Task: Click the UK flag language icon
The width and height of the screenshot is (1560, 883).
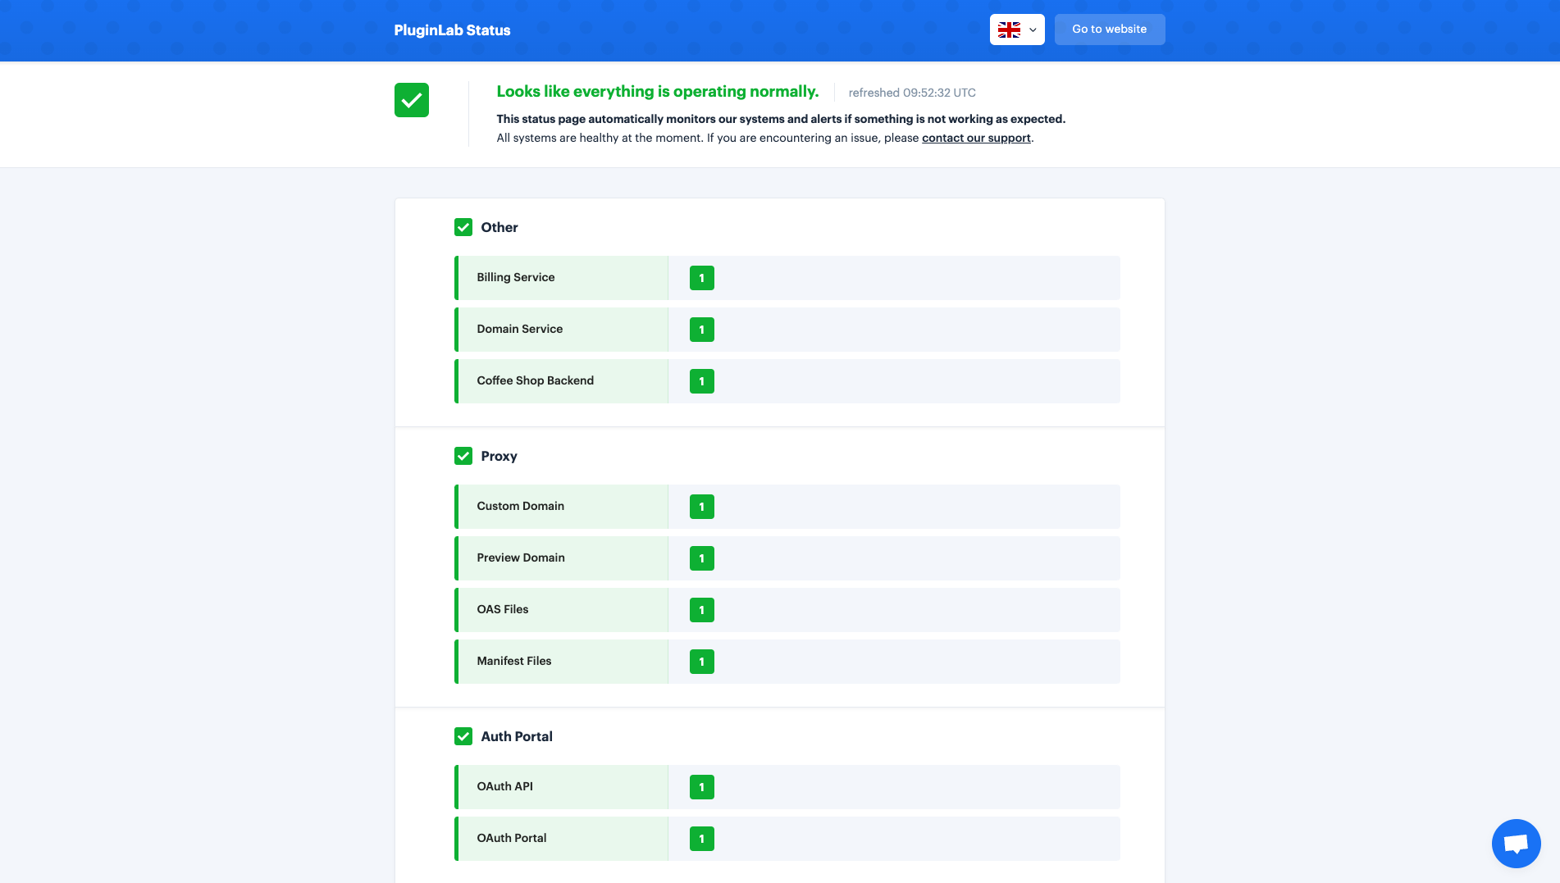Action: (1009, 30)
